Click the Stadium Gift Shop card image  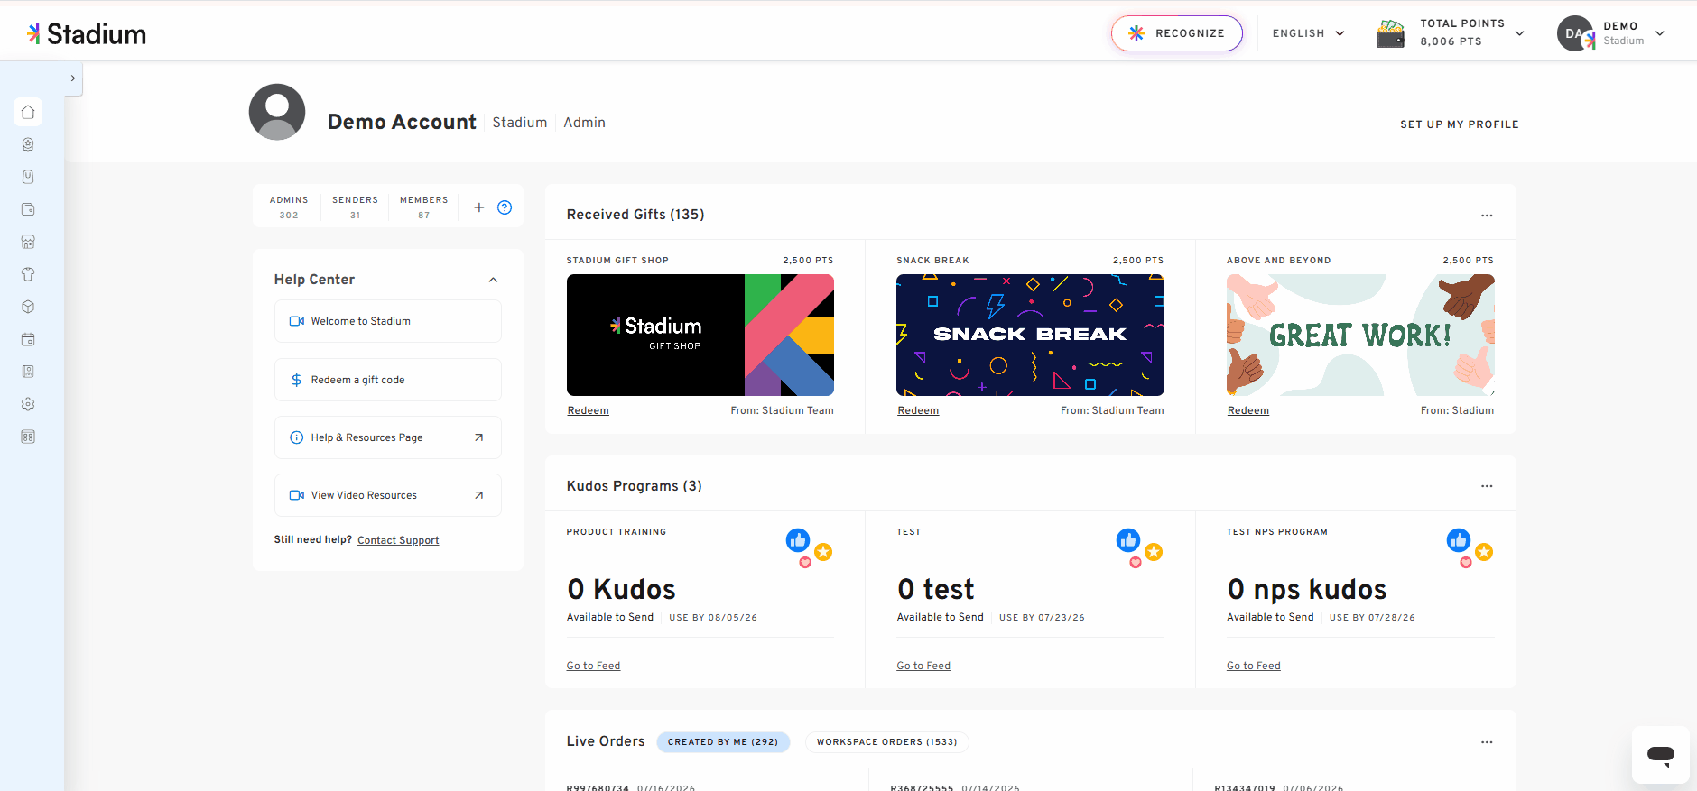coord(700,335)
